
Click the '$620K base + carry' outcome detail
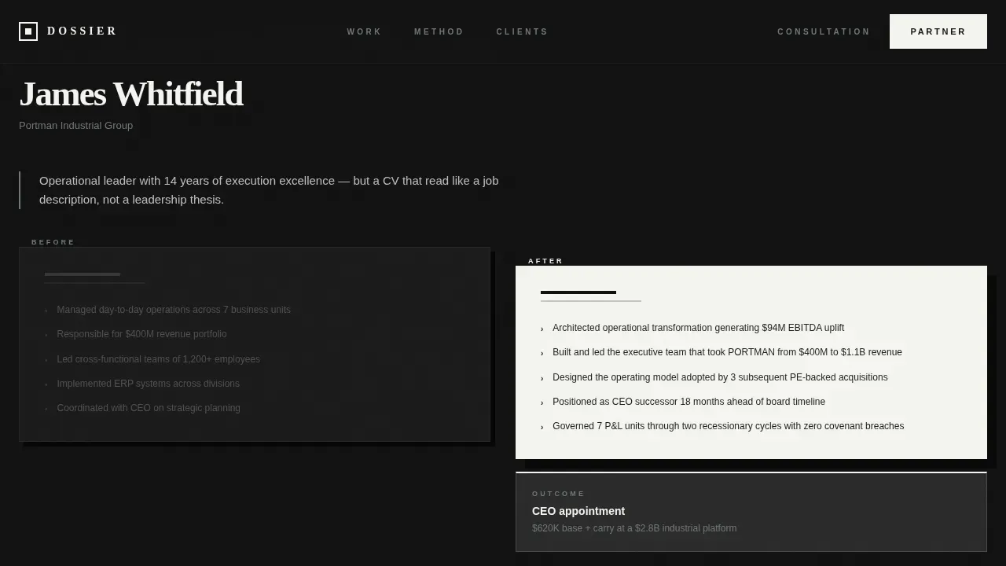pos(634,528)
